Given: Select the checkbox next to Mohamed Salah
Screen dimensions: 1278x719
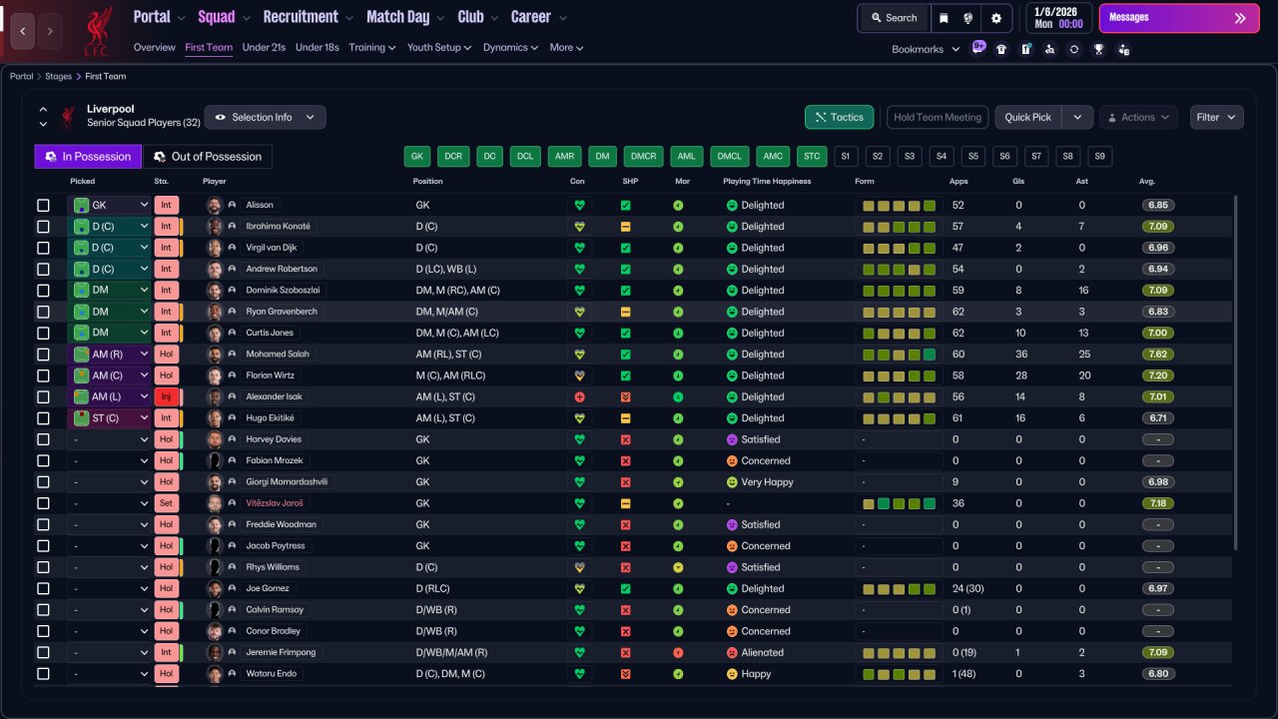Looking at the screenshot, I should [x=43, y=355].
